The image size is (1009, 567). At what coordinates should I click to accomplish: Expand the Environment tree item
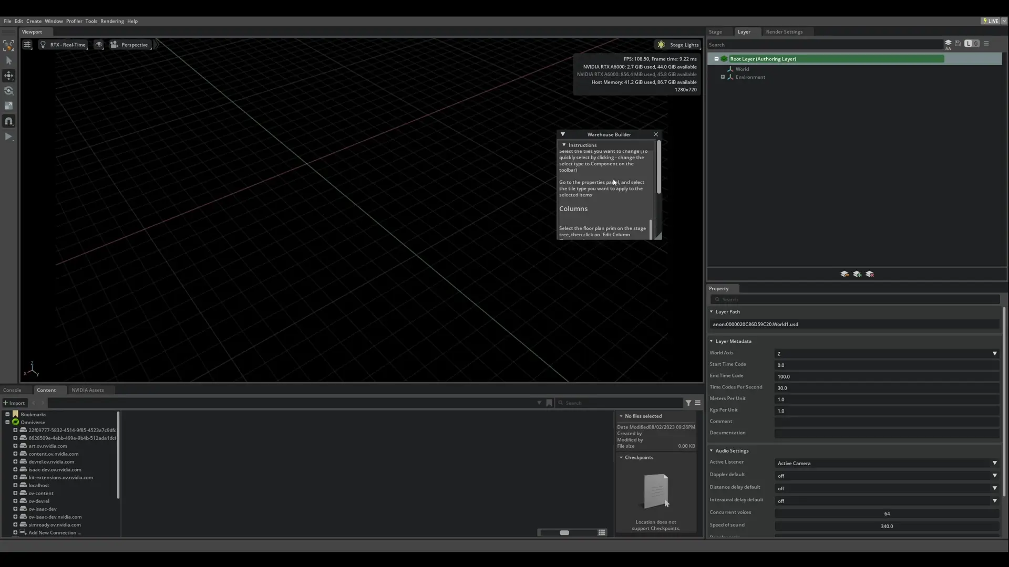[x=723, y=77]
